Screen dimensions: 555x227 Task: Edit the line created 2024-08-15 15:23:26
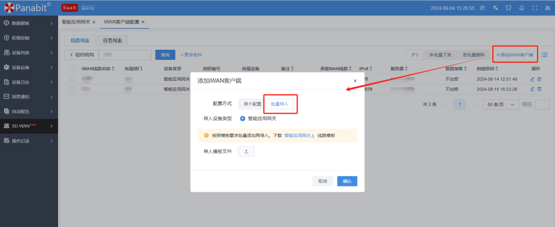(x=532, y=89)
